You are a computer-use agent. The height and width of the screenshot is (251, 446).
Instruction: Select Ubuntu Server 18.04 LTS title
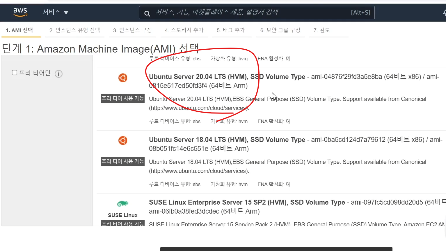coord(227,140)
